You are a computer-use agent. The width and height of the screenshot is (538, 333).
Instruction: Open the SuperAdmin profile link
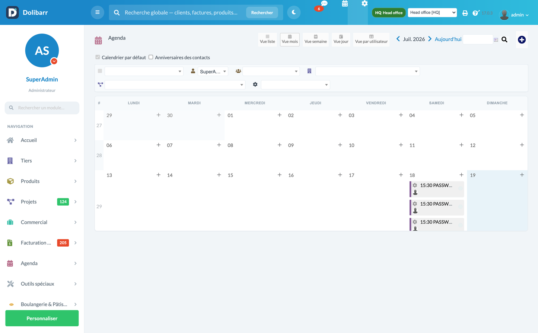[42, 79]
